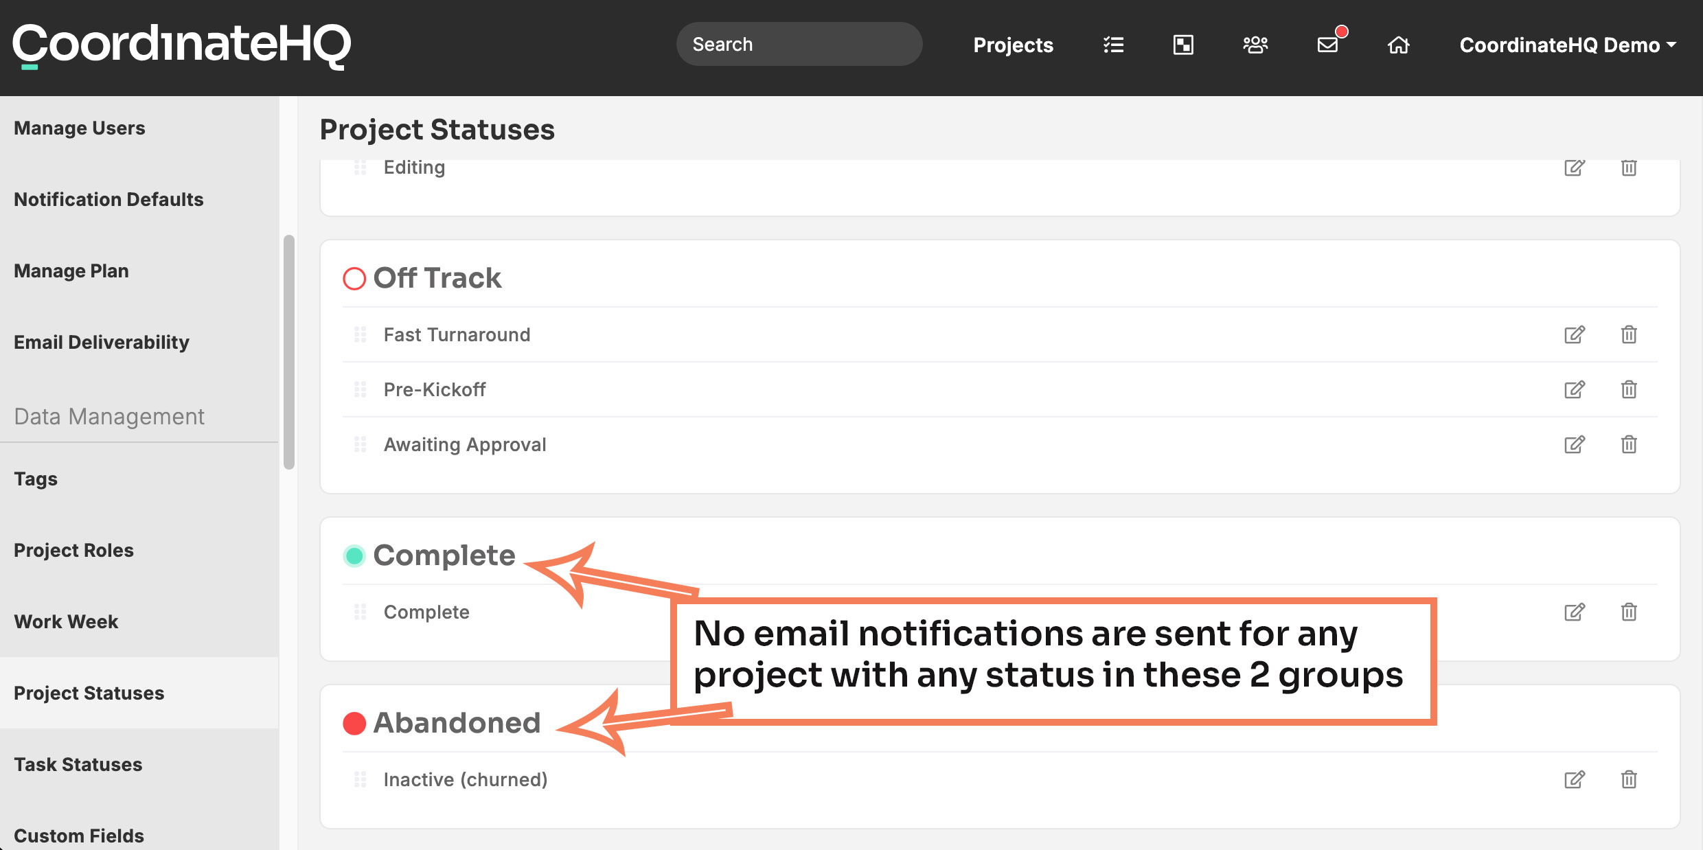The width and height of the screenshot is (1703, 850).
Task: Edit the Fast Turnaround status
Action: (1575, 334)
